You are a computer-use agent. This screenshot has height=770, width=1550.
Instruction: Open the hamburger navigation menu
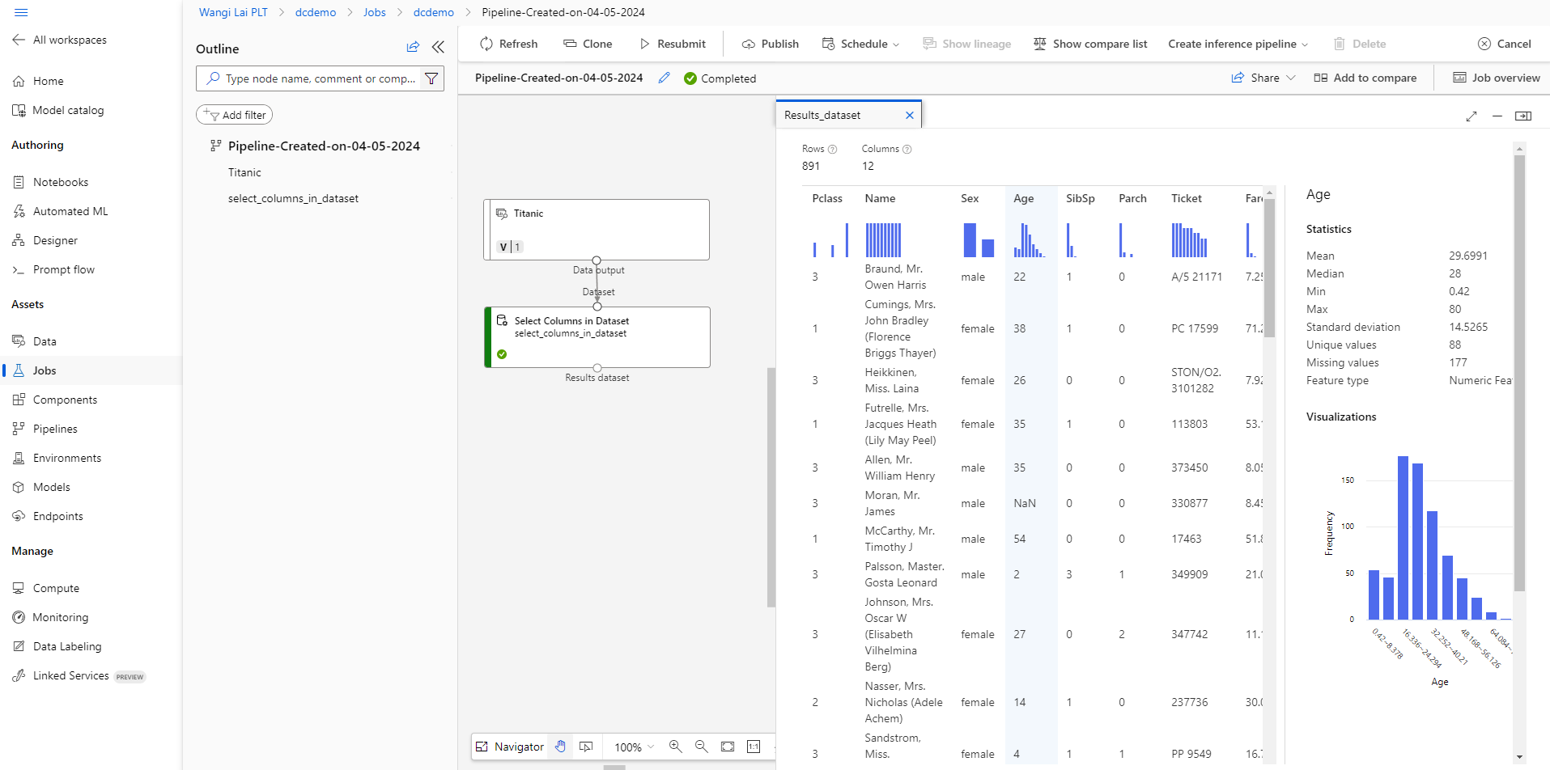(21, 12)
